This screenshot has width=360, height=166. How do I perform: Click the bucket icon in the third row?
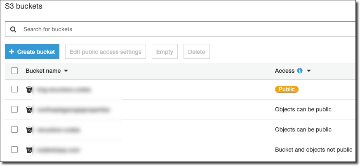pyautogui.click(x=29, y=130)
